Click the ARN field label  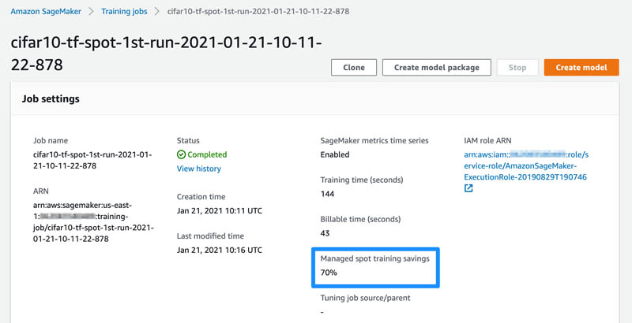click(x=41, y=191)
